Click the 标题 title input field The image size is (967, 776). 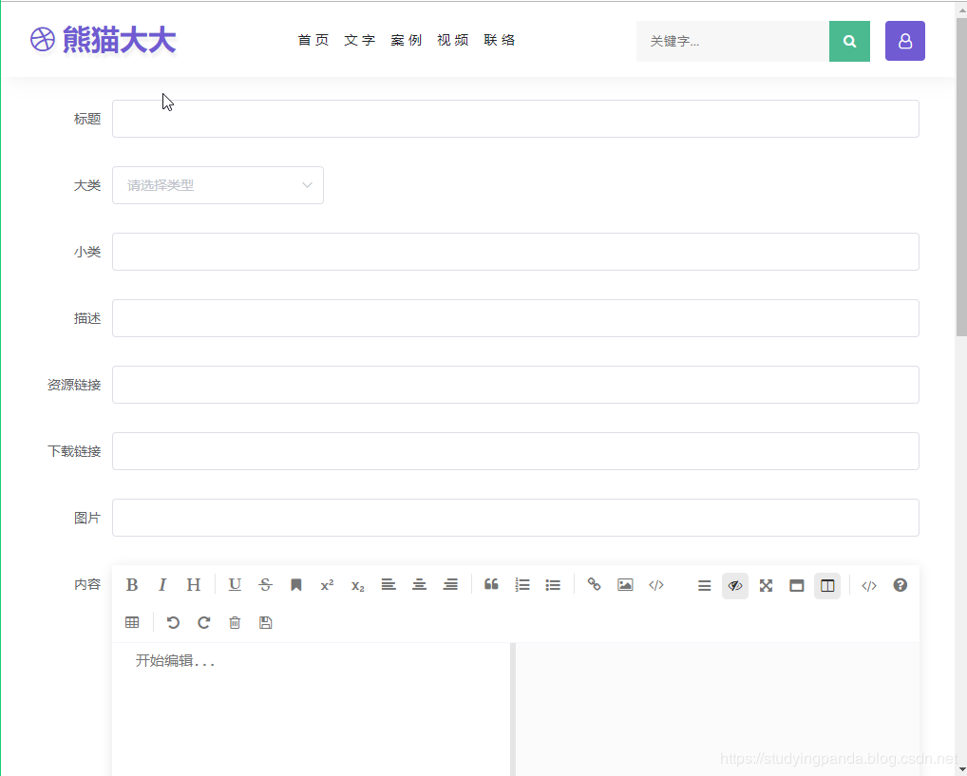[x=515, y=118]
